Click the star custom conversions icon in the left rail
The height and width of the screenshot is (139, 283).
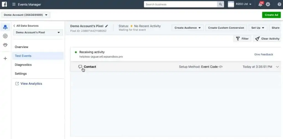click(5, 36)
